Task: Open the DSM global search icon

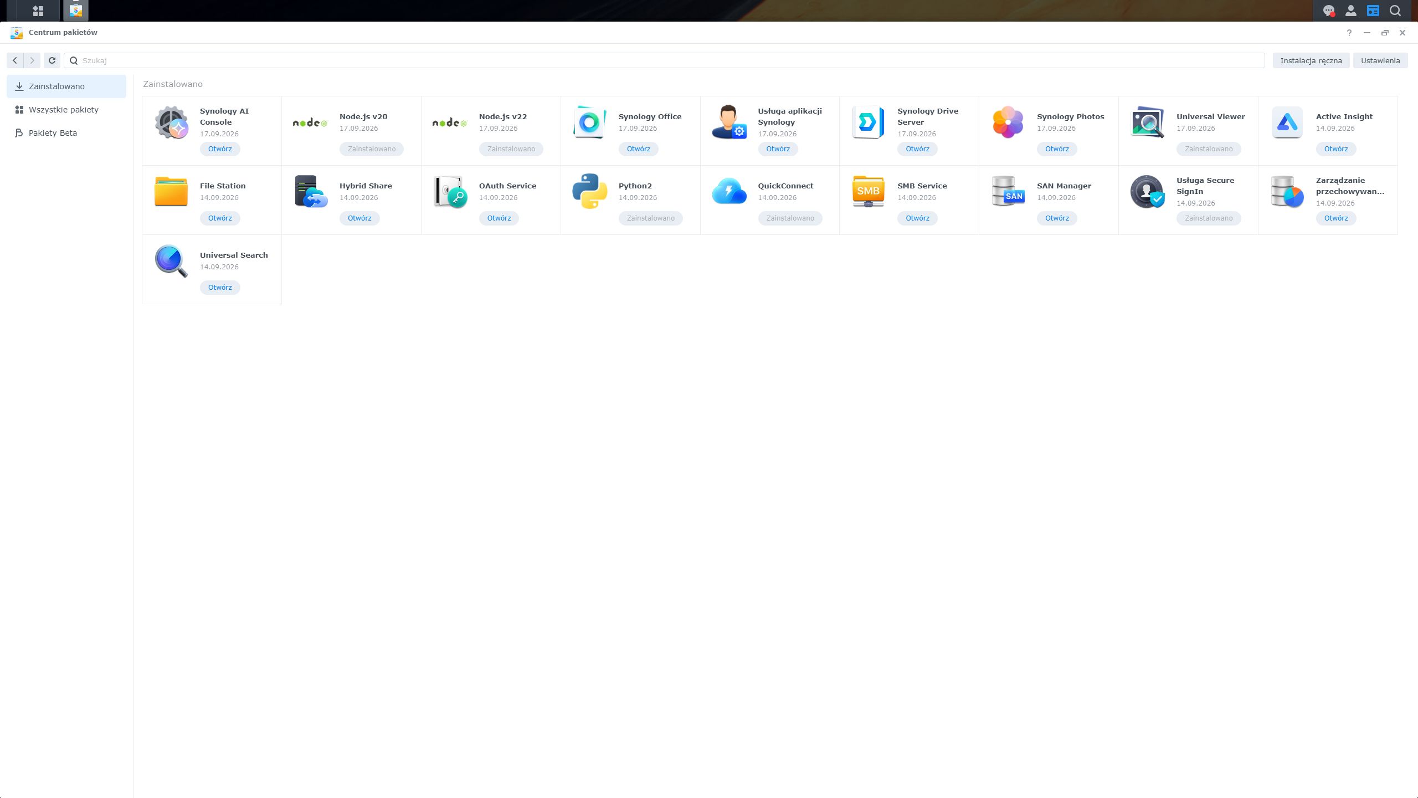Action: [x=1395, y=11]
